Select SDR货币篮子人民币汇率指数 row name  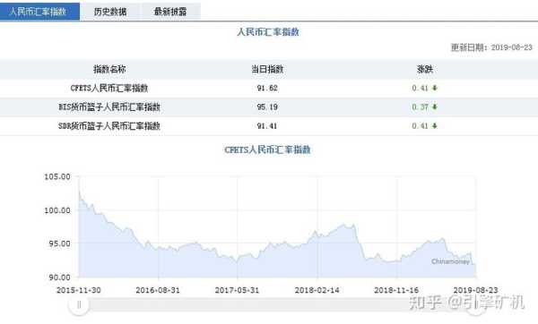pos(109,125)
